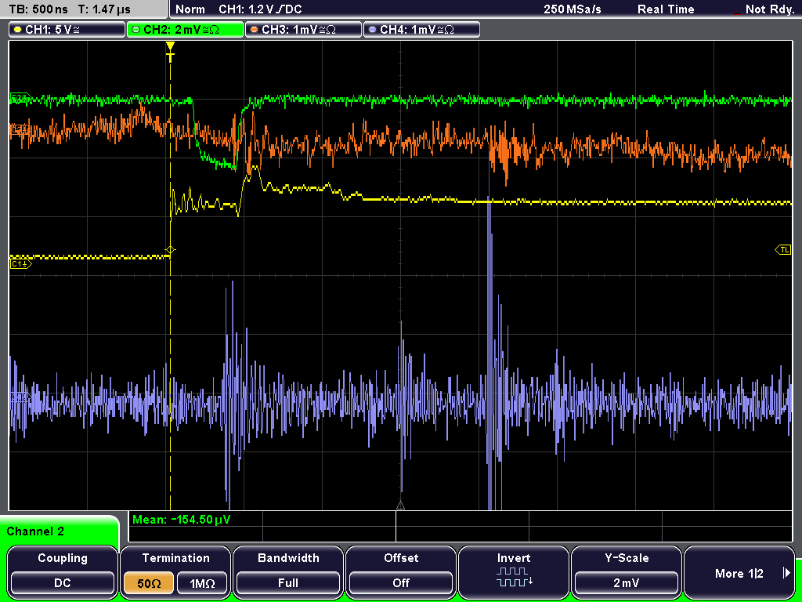
Task: Click the TB: 500 ns timebase readout
Action: (38, 9)
